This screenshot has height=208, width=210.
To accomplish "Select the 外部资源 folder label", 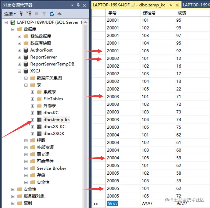I will 45,147.
